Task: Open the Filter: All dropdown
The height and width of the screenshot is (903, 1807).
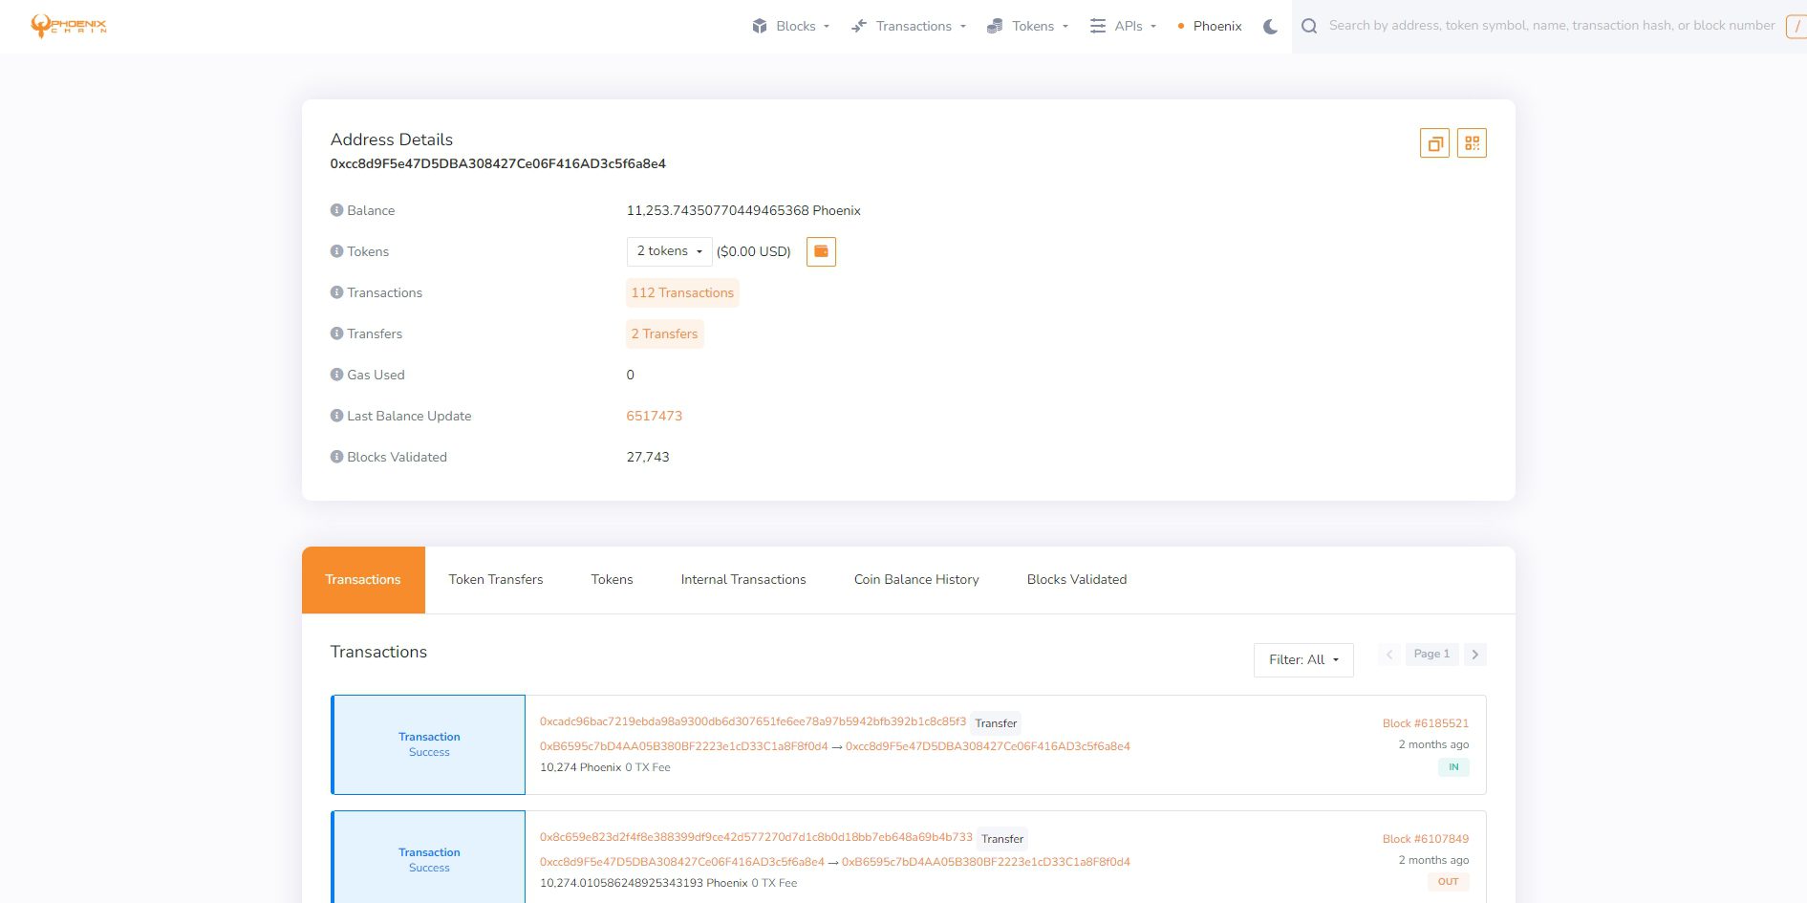Action: [x=1303, y=660]
